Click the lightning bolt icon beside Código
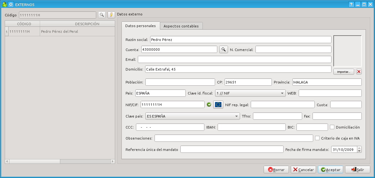375x178 pixels. click(x=111, y=15)
